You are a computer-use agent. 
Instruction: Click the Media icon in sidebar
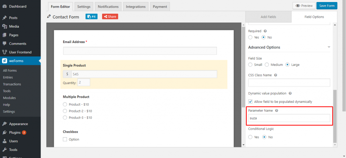[4, 26]
